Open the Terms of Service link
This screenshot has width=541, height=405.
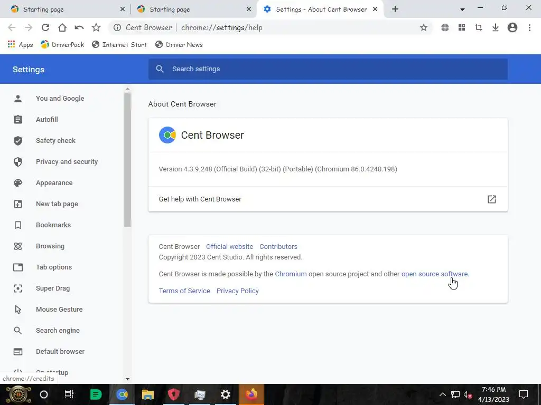click(x=184, y=291)
